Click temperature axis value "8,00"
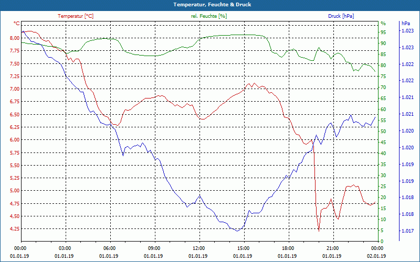The width and height of the screenshot is (420, 262). (x=15, y=38)
